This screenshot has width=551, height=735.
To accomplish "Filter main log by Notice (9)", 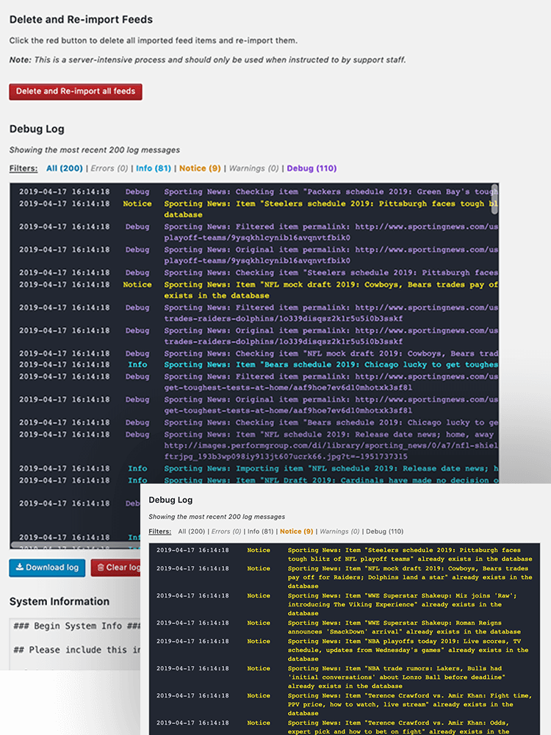I will (x=200, y=168).
